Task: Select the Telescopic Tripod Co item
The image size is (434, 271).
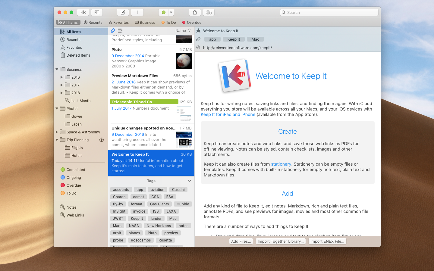Action: pyautogui.click(x=151, y=110)
